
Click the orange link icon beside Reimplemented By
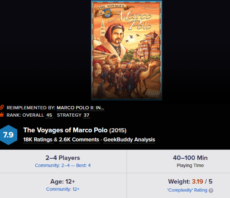pyautogui.click(x=2, y=107)
